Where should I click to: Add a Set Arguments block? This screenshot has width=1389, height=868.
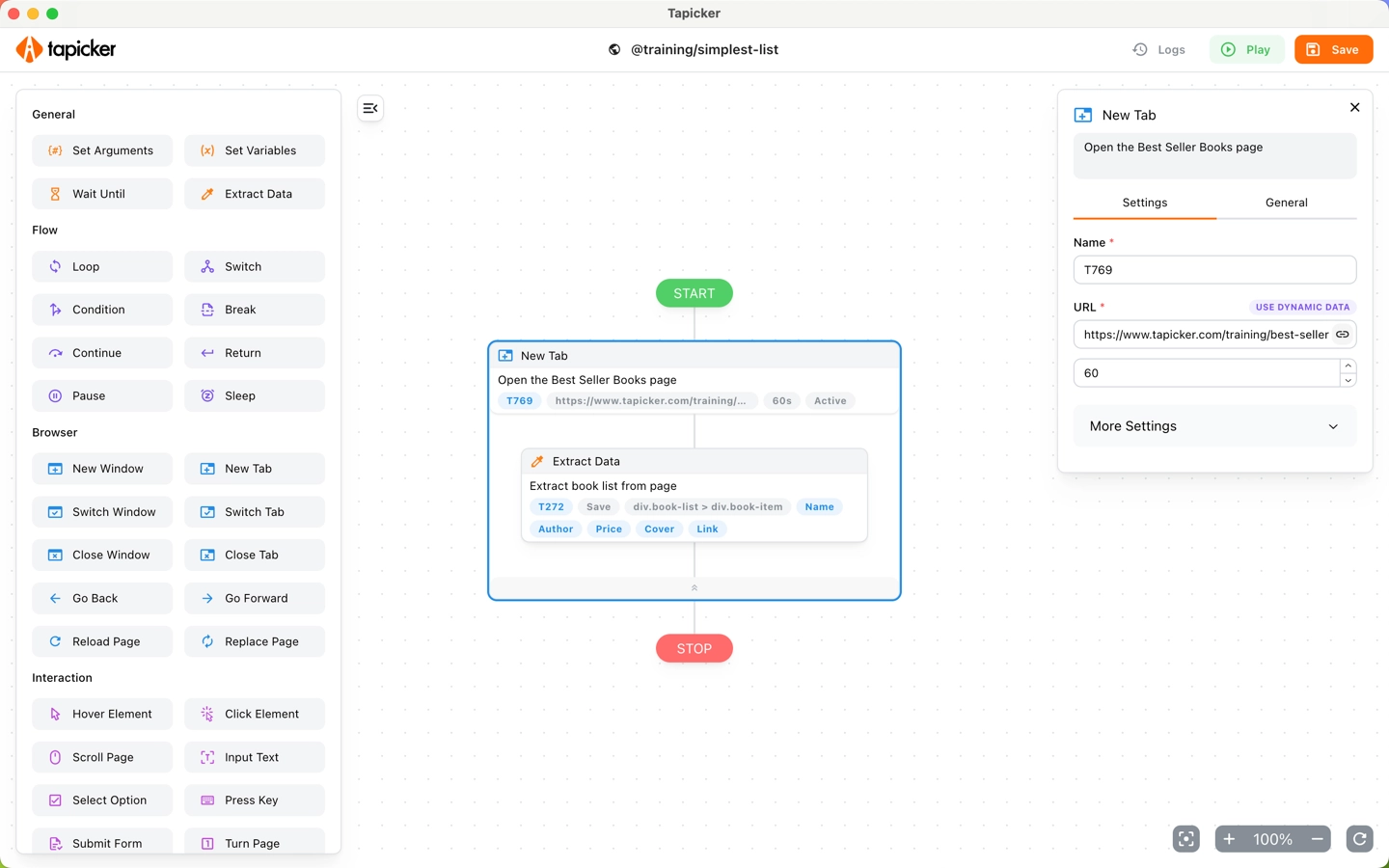[x=102, y=150]
